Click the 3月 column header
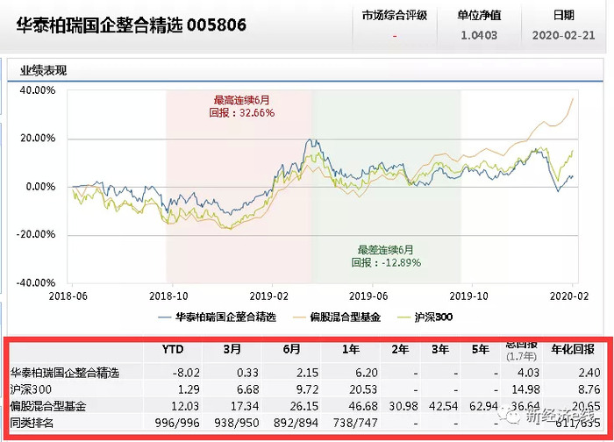This screenshot has height=442, width=614. point(232,349)
